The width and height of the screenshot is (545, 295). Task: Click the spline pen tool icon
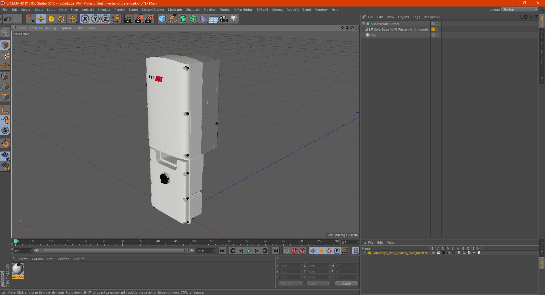(173, 19)
